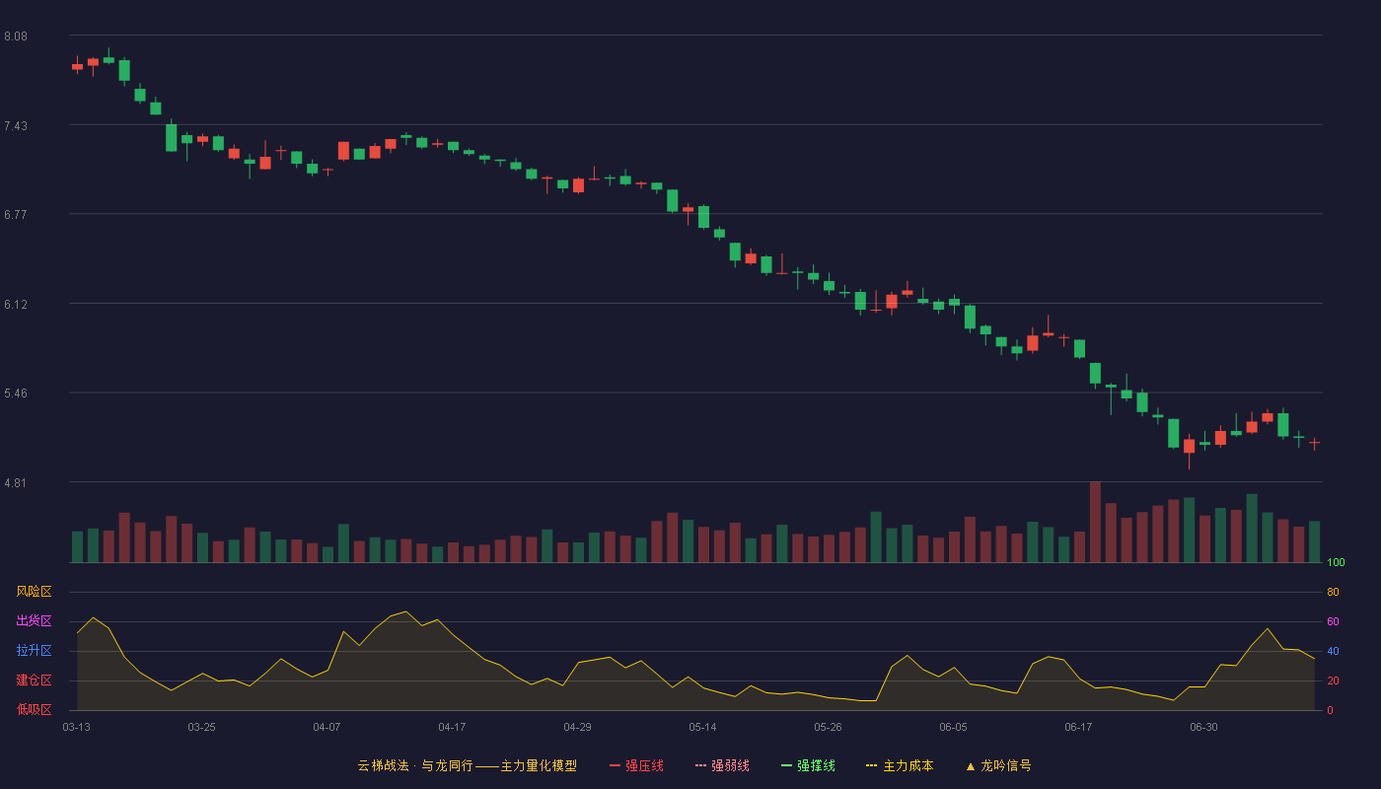Select the 低吸区 zone label
1381x789 pixels.
pyautogui.click(x=35, y=709)
